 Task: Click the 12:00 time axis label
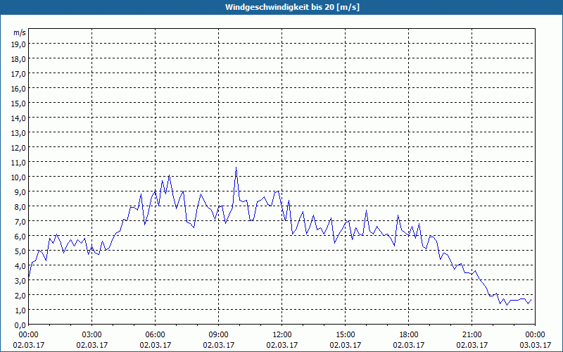282,335
